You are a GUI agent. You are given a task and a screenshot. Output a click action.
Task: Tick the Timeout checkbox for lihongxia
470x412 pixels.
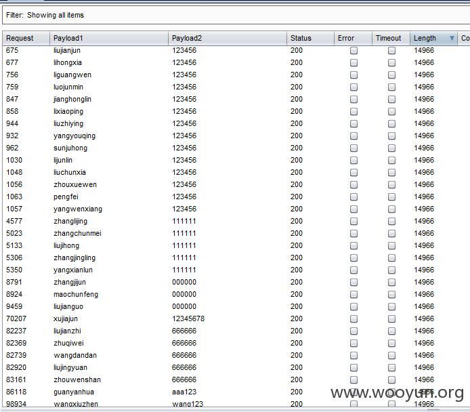pyautogui.click(x=391, y=62)
